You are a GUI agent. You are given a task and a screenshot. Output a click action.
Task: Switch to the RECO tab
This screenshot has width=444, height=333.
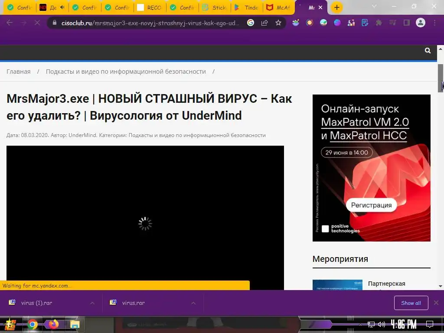(150, 8)
